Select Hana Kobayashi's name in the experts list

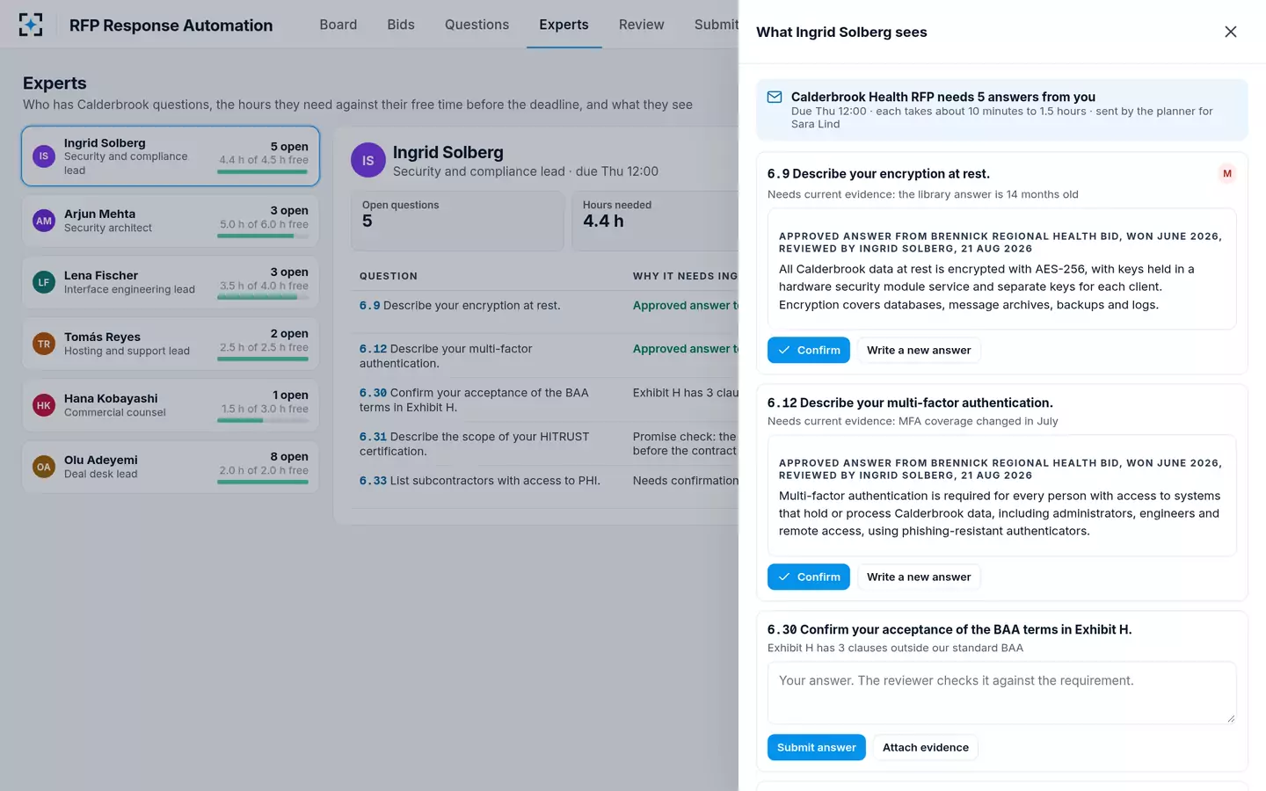(x=111, y=398)
